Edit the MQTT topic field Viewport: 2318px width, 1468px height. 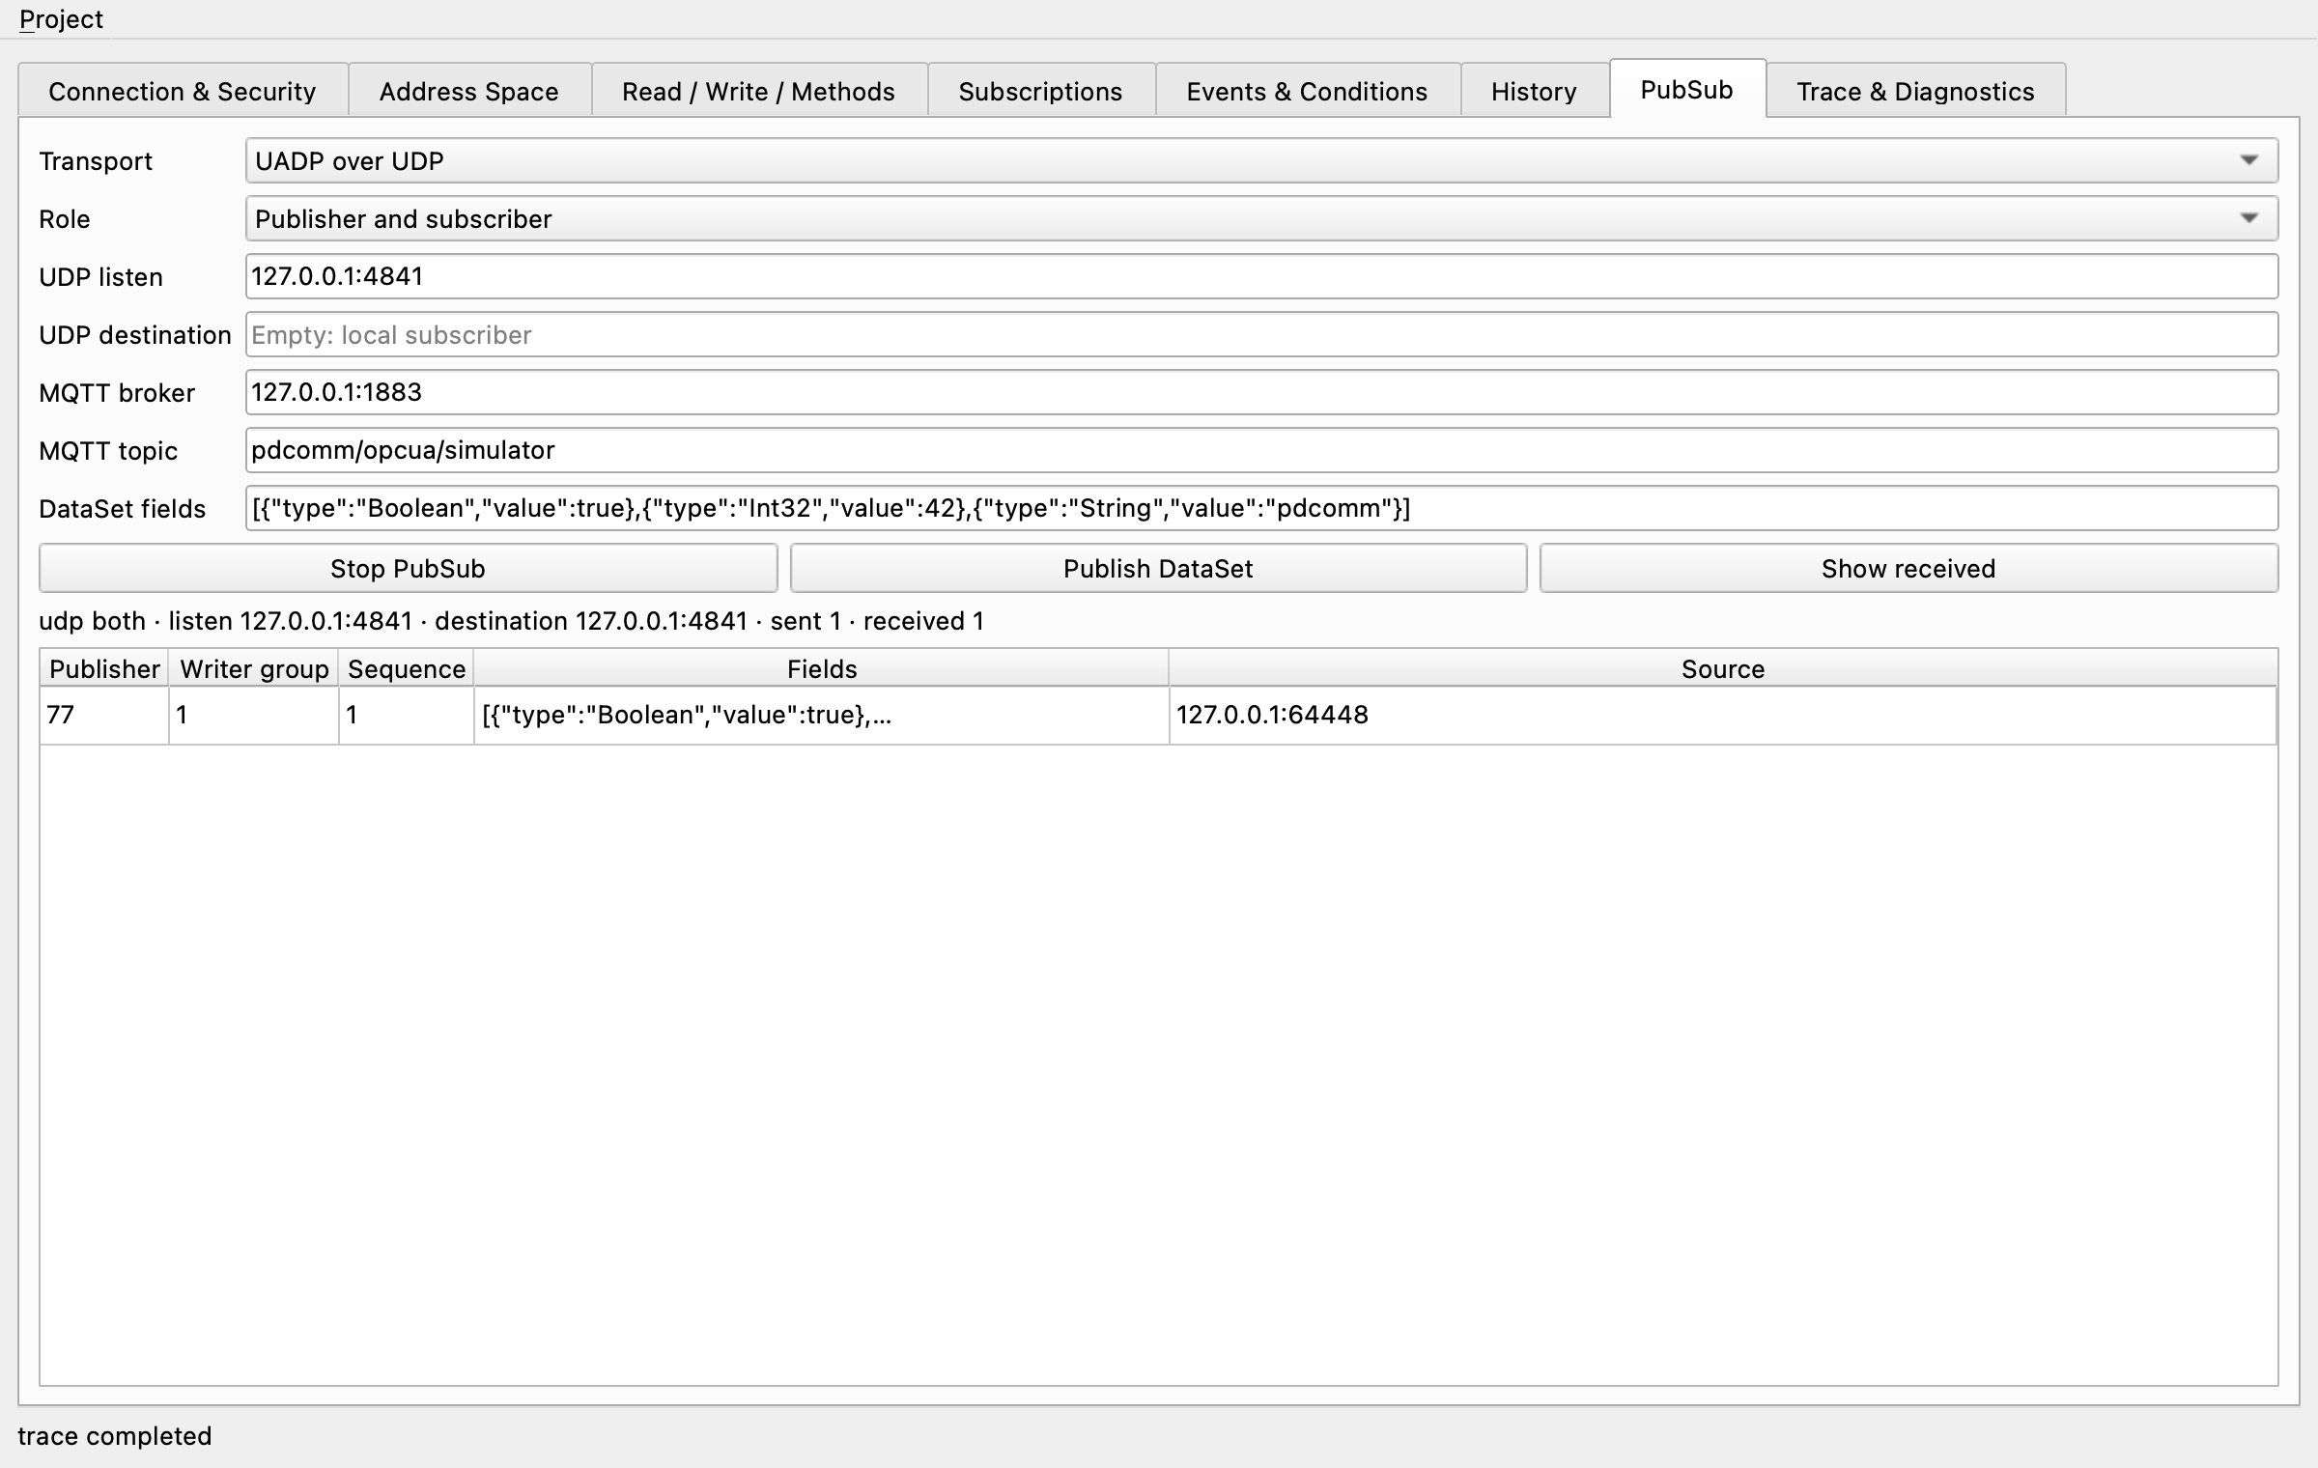pyautogui.click(x=1261, y=450)
